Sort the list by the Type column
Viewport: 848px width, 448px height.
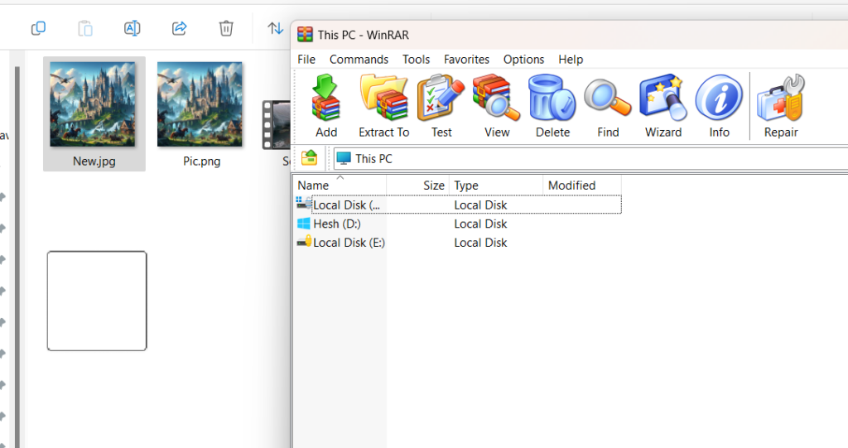coord(496,185)
